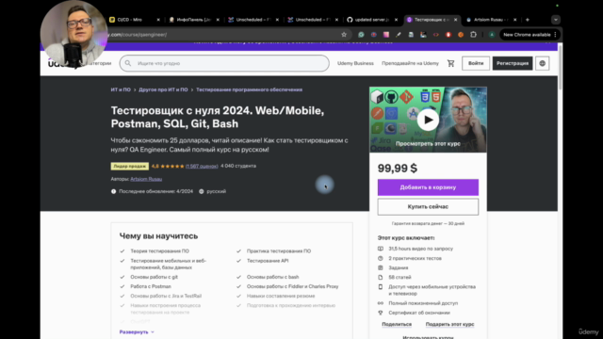This screenshot has height=339, width=603.
Task: Click the page vertical scrollbar
Action: [x=560, y=67]
